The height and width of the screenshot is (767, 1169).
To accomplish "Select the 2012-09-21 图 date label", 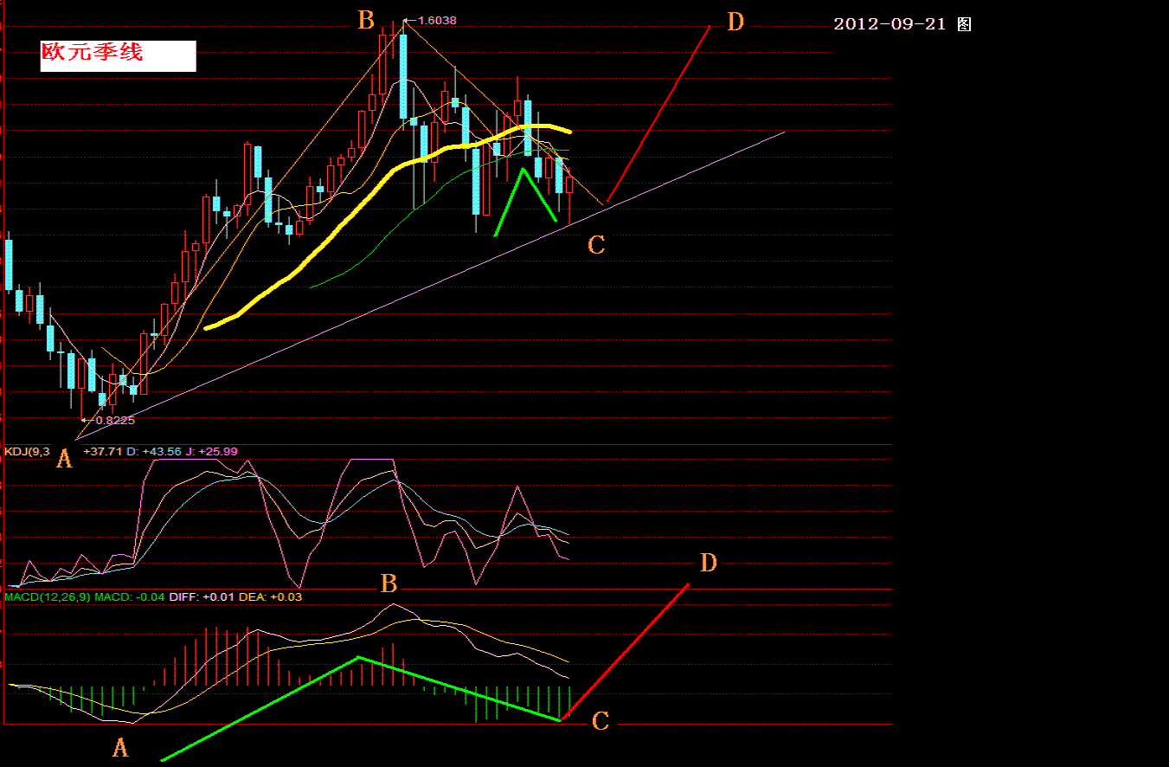I will pos(902,24).
